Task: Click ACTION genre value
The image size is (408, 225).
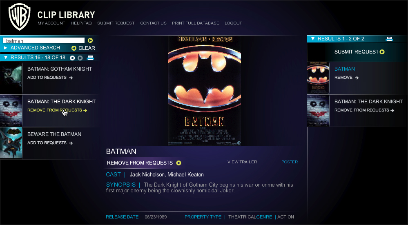Action: pos(286,217)
